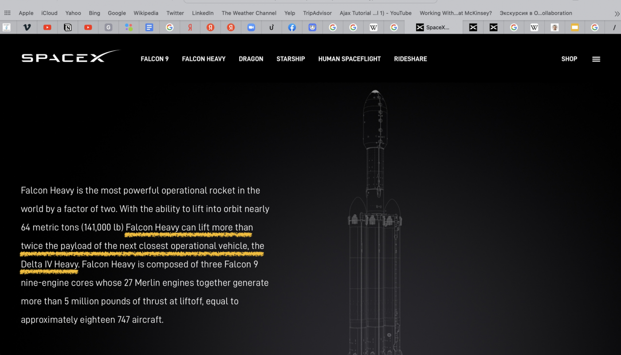Open The Weather Channel bookmark
Image resolution: width=621 pixels, height=355 pixels.
(x=249, y=13)
